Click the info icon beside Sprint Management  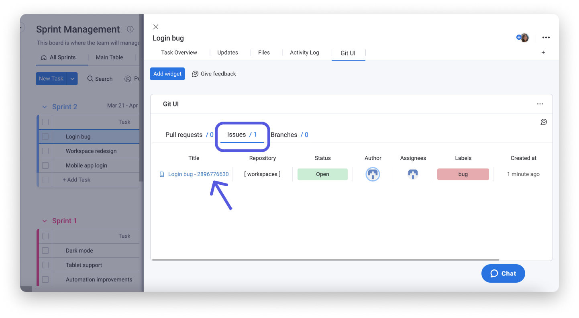(x=130, y=29)
